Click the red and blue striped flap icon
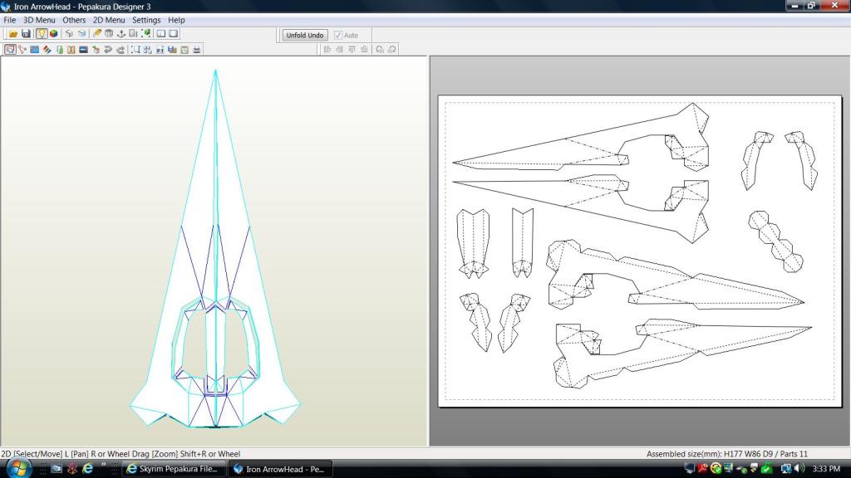Screen dimensions: 851x478 click(47, 49)
